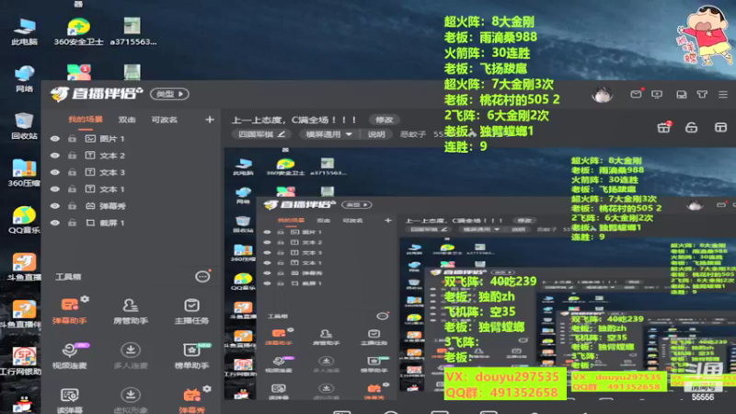
Task: Download 多人连麦 in main window toolbox
Action: (131, 356)
